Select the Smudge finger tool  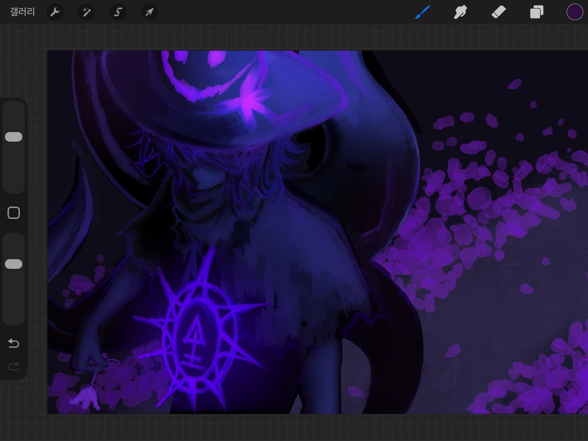(460, 12)
